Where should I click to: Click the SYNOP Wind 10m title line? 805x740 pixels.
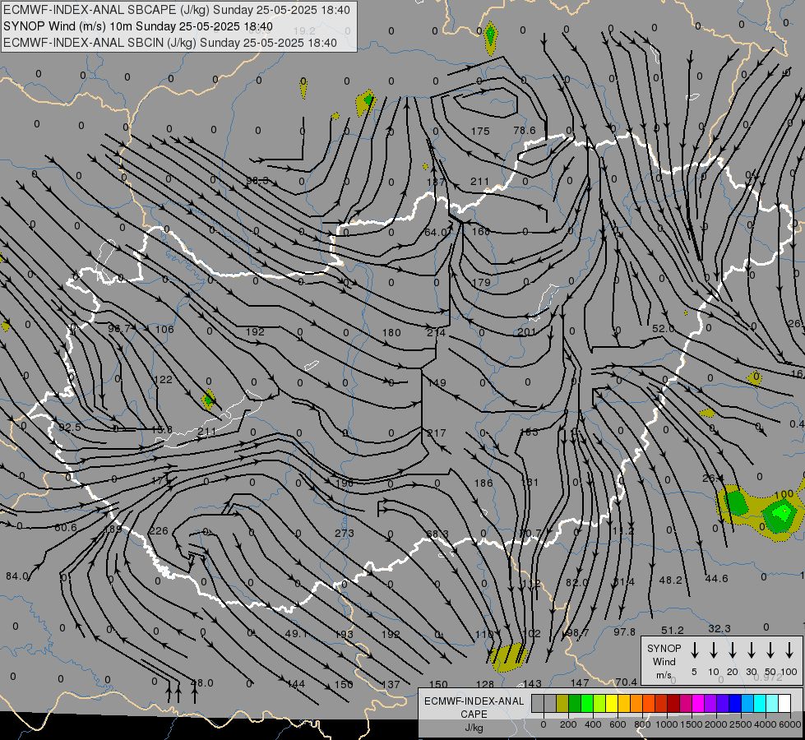(x=138, y=26)
